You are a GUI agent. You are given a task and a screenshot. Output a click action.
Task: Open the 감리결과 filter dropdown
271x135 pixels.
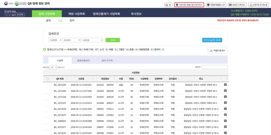(71, 40)
